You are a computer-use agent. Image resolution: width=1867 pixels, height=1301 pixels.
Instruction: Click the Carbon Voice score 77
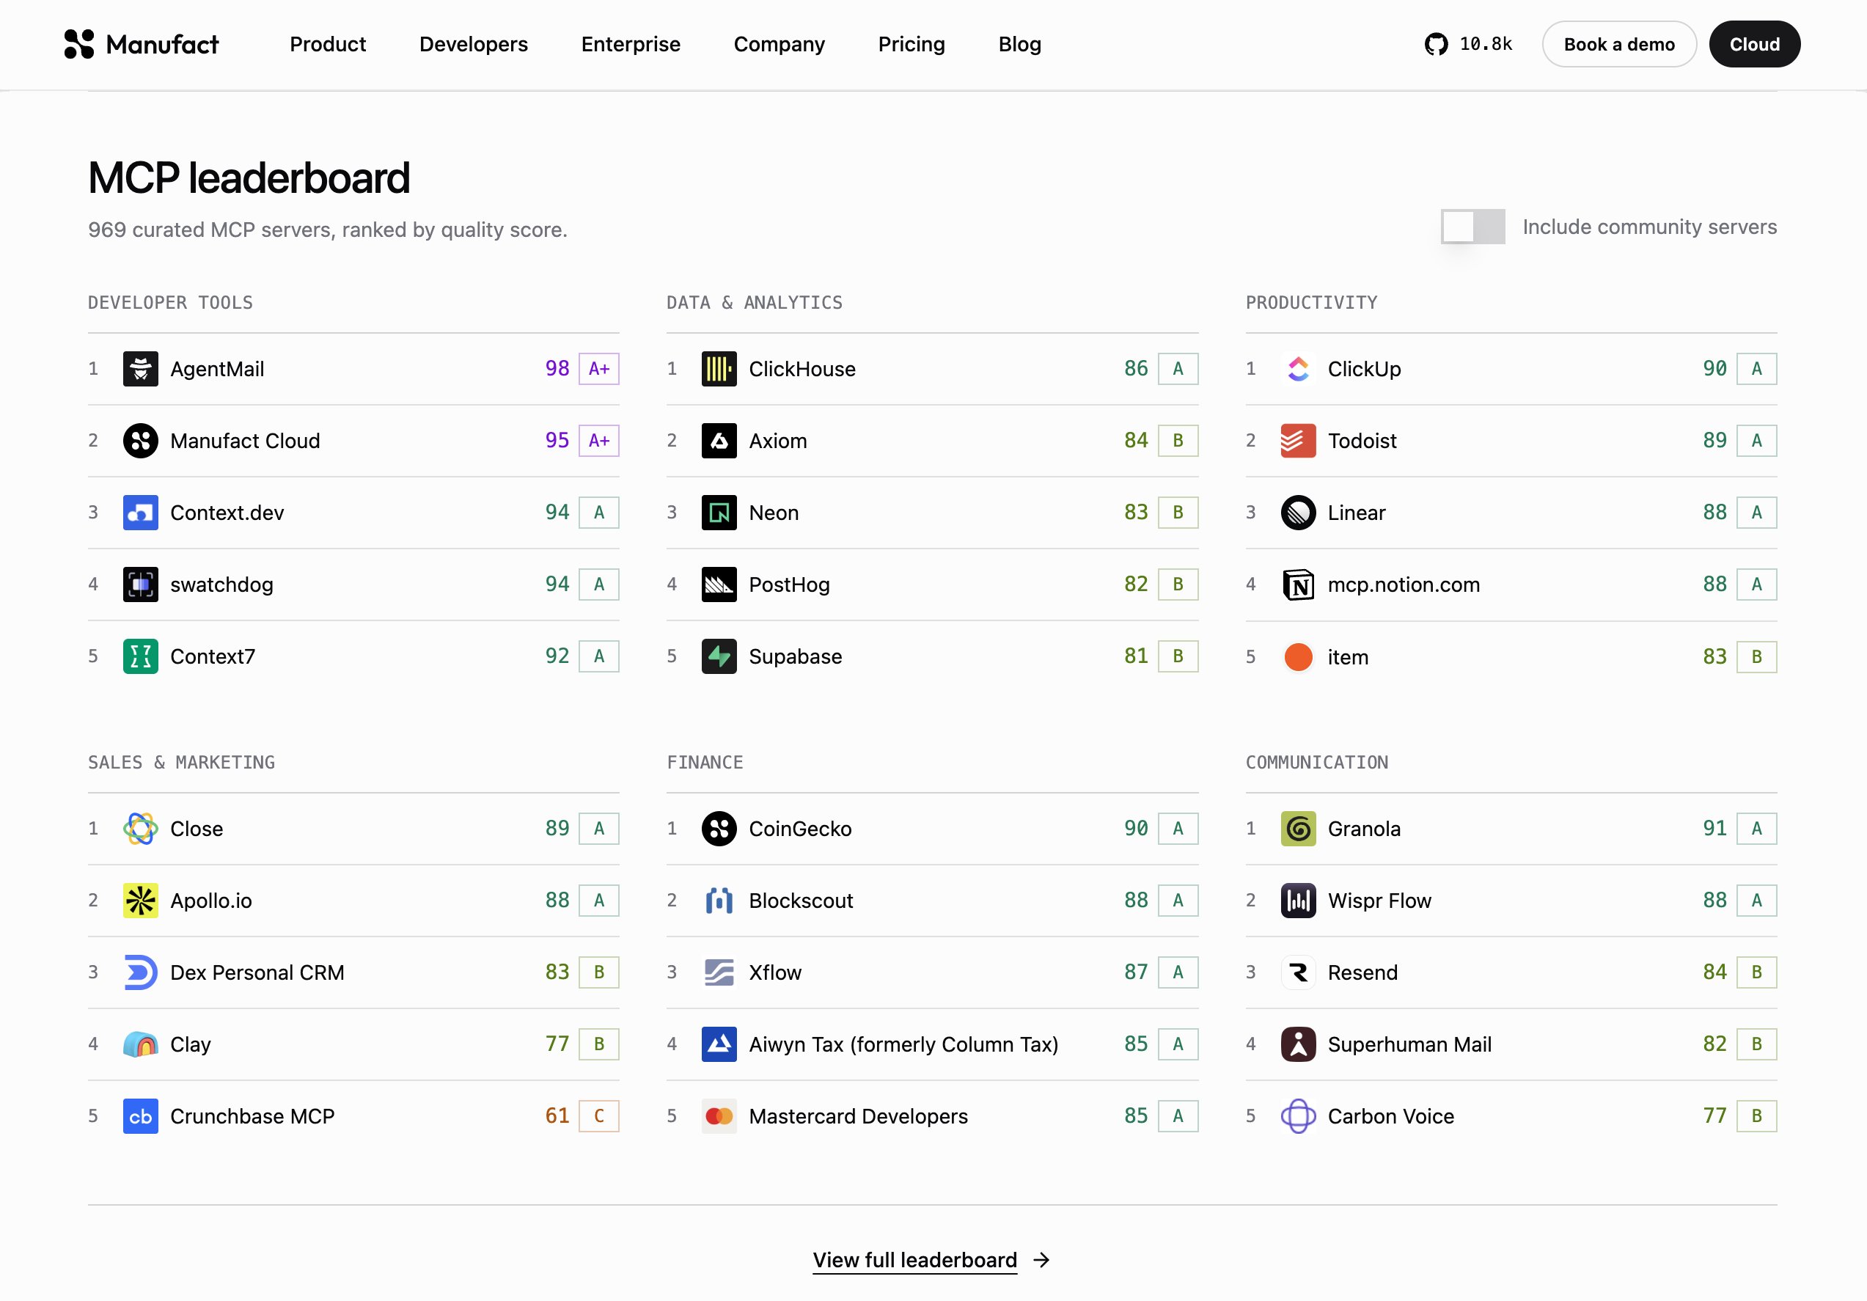click(x=1714, y=1115)
